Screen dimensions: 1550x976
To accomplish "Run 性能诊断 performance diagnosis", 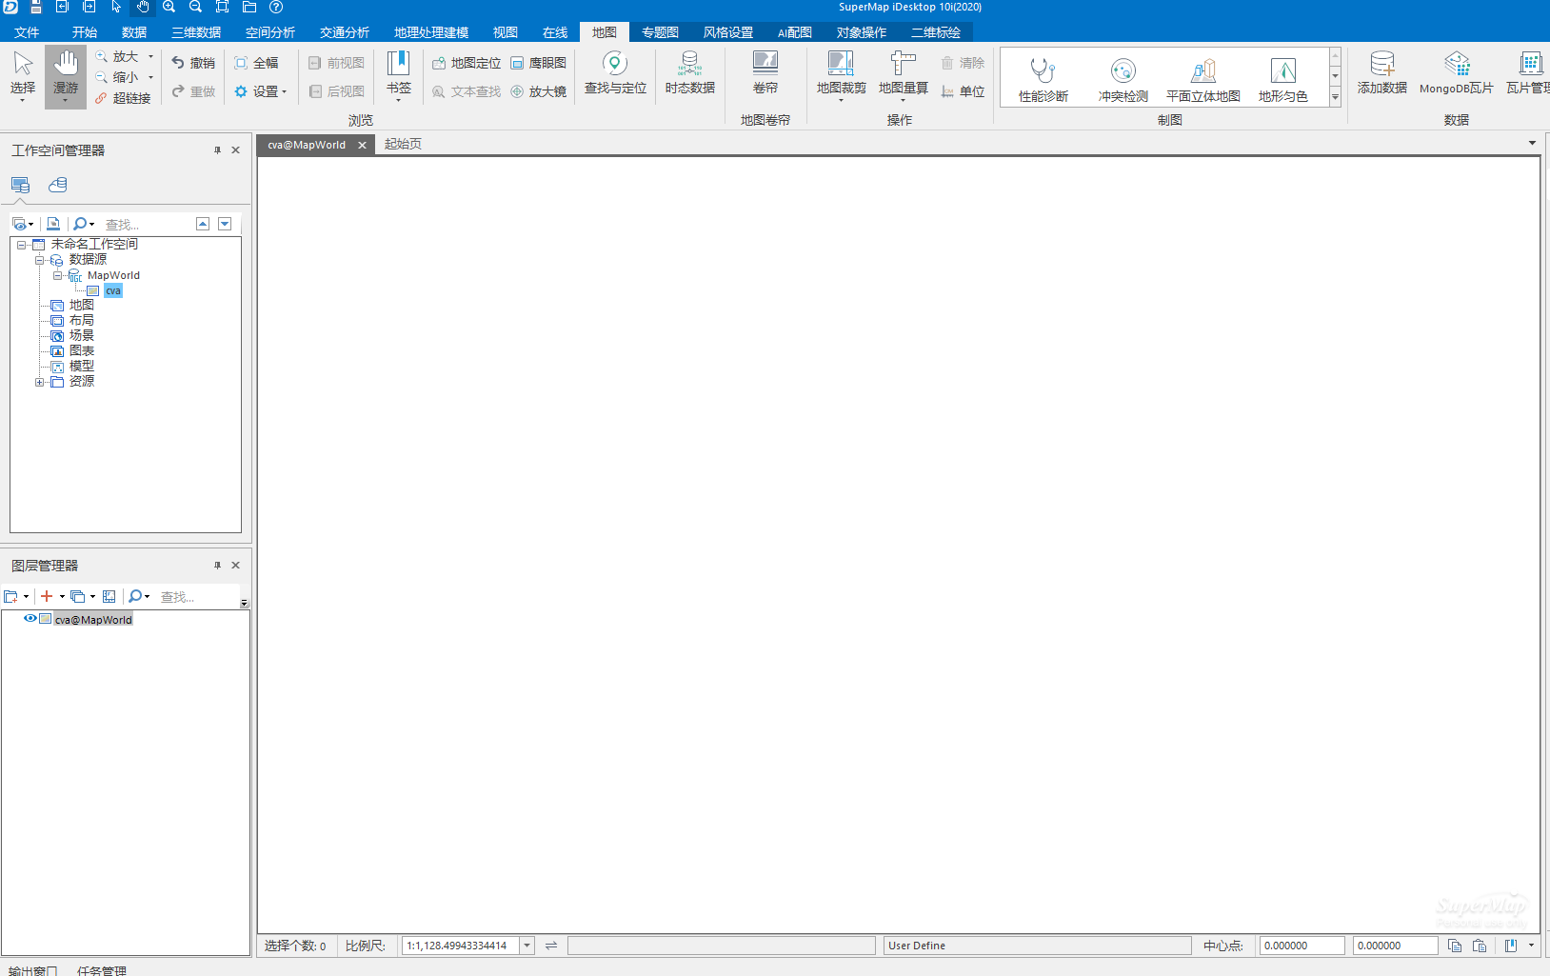I will tap(1043, 80).
